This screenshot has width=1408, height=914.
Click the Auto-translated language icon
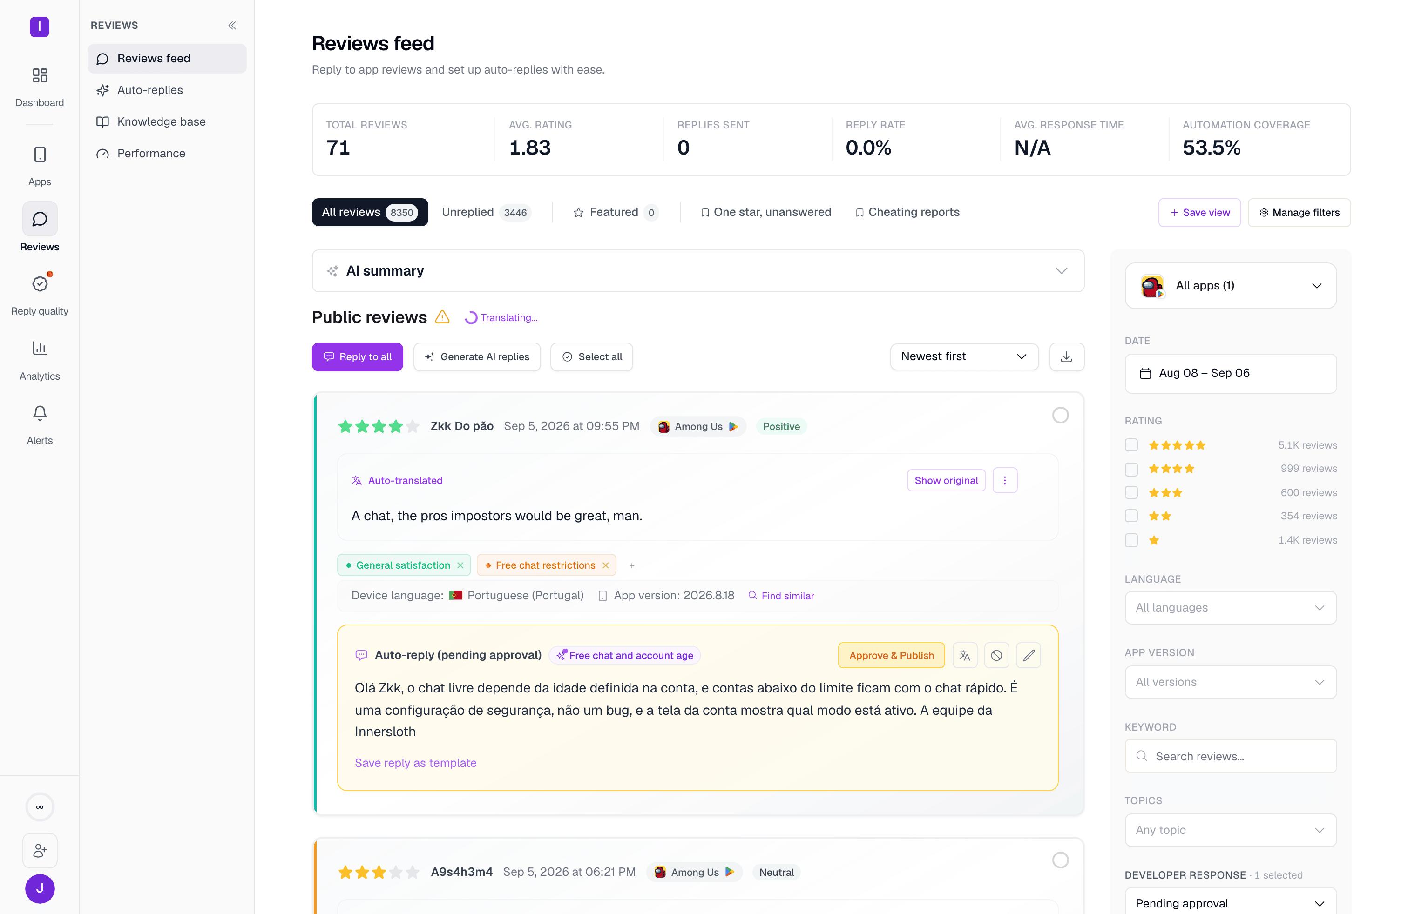tap(357, 481)
